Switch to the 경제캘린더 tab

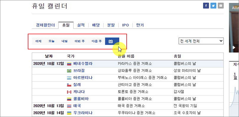point(45,25)
